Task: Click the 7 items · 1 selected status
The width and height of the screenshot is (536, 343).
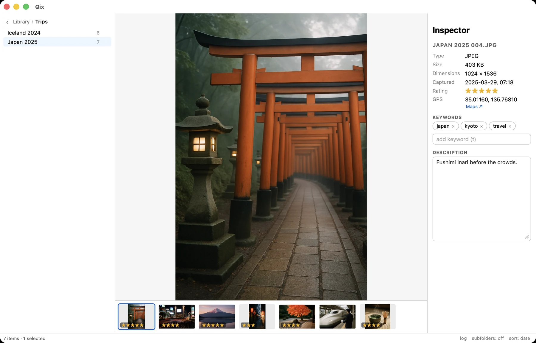Action: [x=24, y=338]
